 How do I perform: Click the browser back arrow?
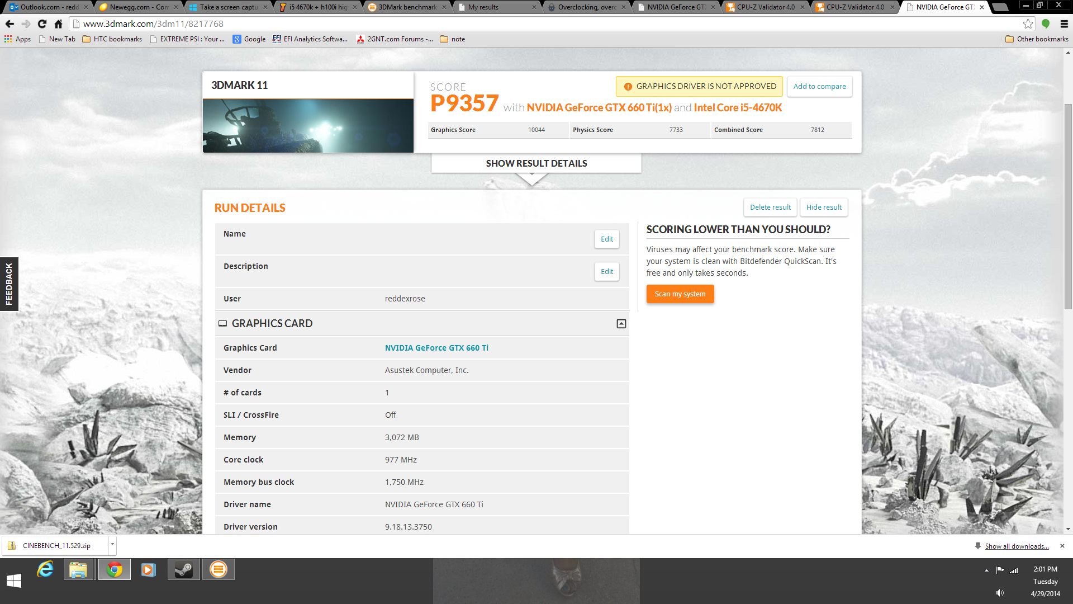click(10, 24)
